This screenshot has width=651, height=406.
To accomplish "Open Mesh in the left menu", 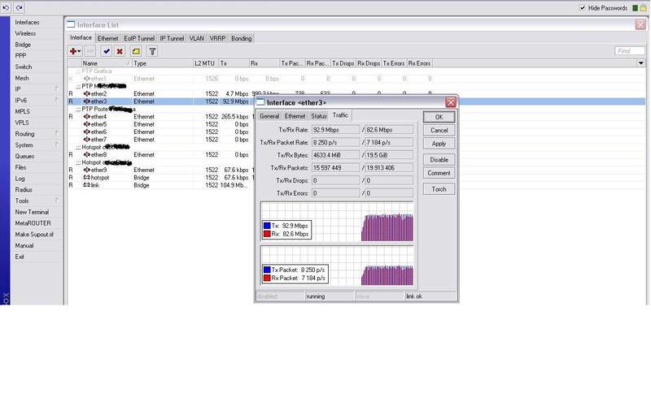I will pos(22,78).
